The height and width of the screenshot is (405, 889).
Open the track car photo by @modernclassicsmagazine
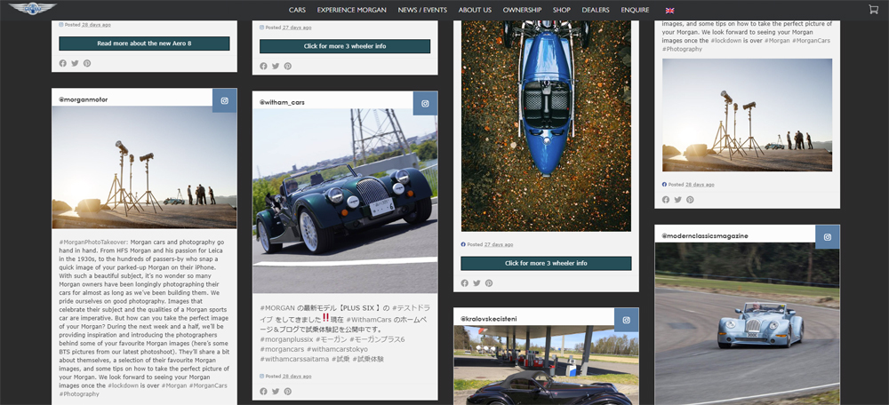(748, 323)
